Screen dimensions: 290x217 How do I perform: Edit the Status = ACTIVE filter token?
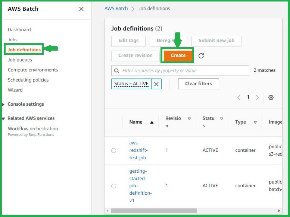(x=131, y=84)
